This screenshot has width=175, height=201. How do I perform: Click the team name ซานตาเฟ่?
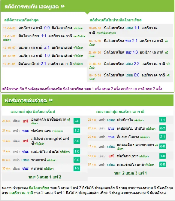38,160
